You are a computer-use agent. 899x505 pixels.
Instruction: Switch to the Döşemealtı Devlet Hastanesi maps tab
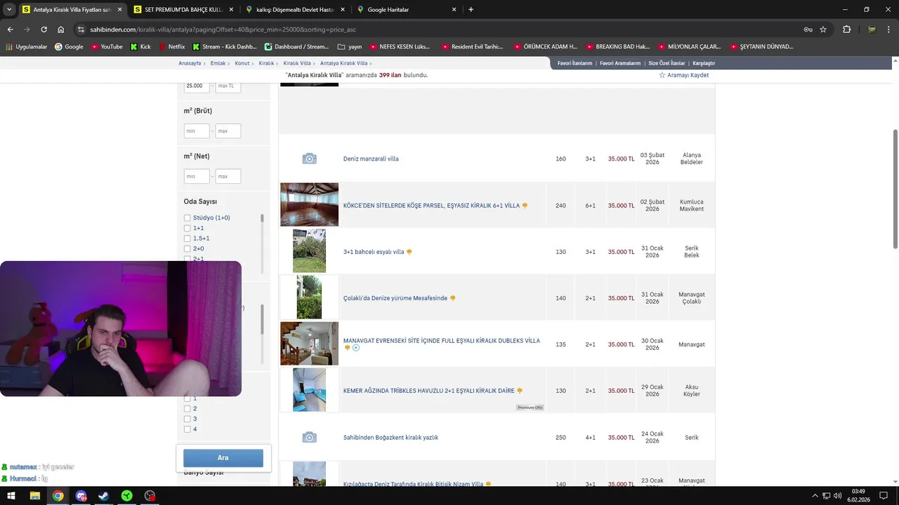[295, 10]
